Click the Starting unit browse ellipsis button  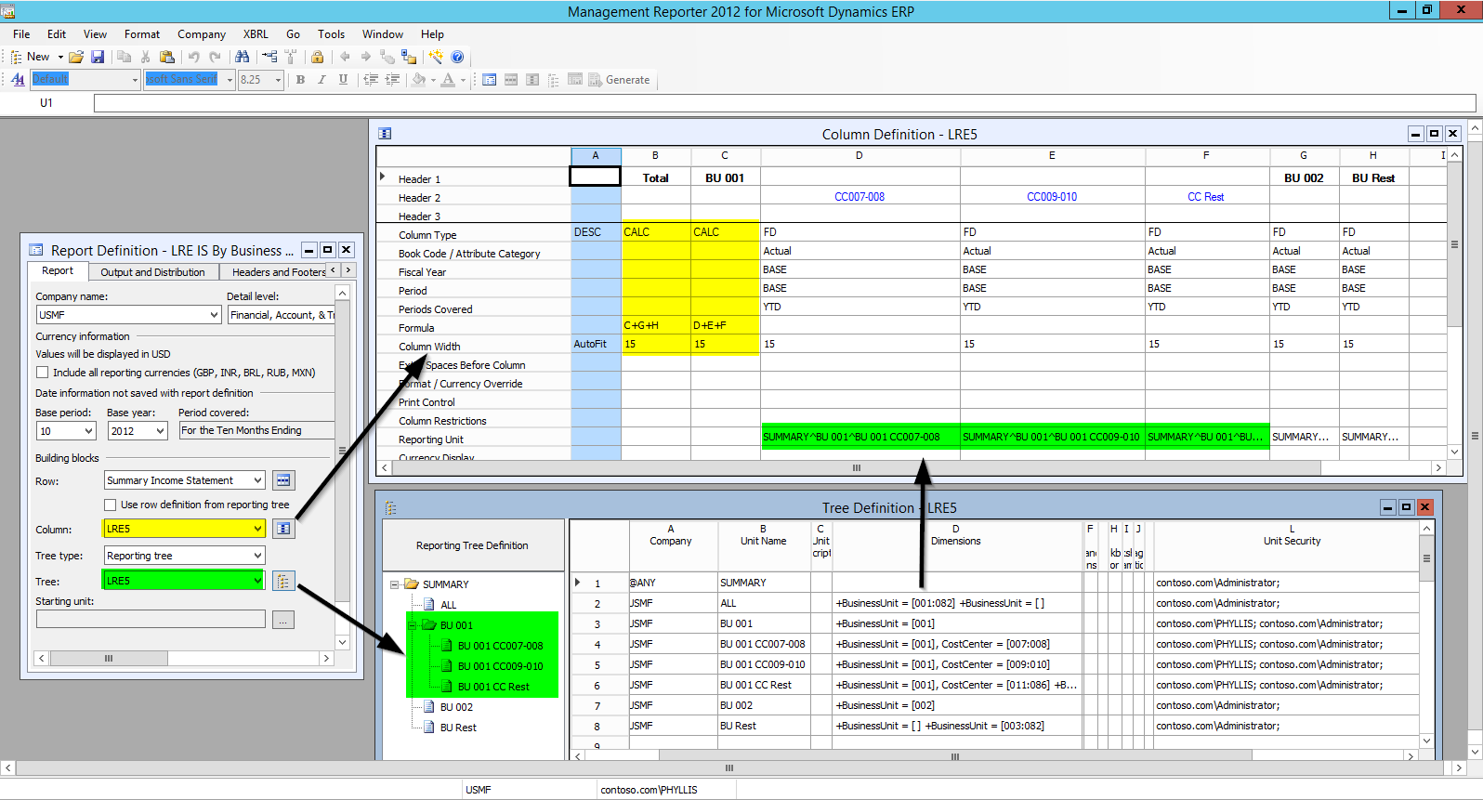pos(283,620)
